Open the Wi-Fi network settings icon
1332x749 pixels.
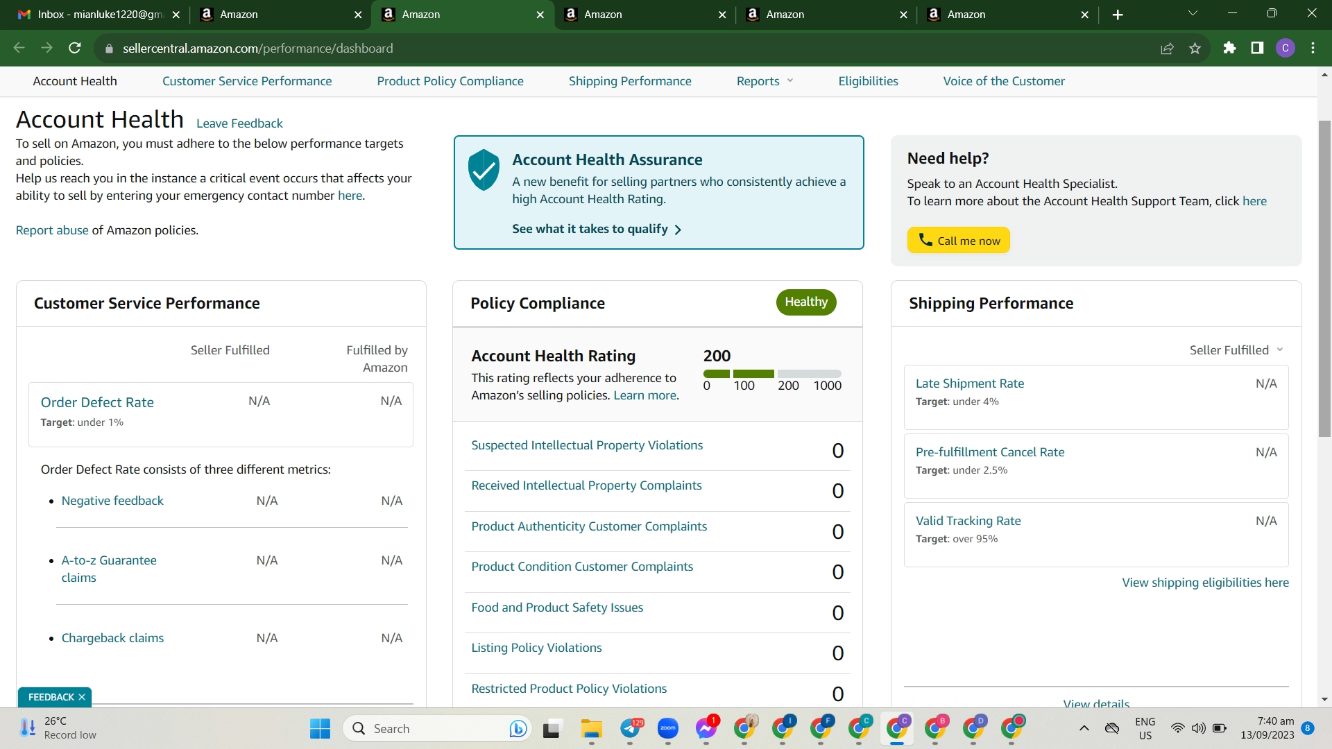(x=1177, y=728)
